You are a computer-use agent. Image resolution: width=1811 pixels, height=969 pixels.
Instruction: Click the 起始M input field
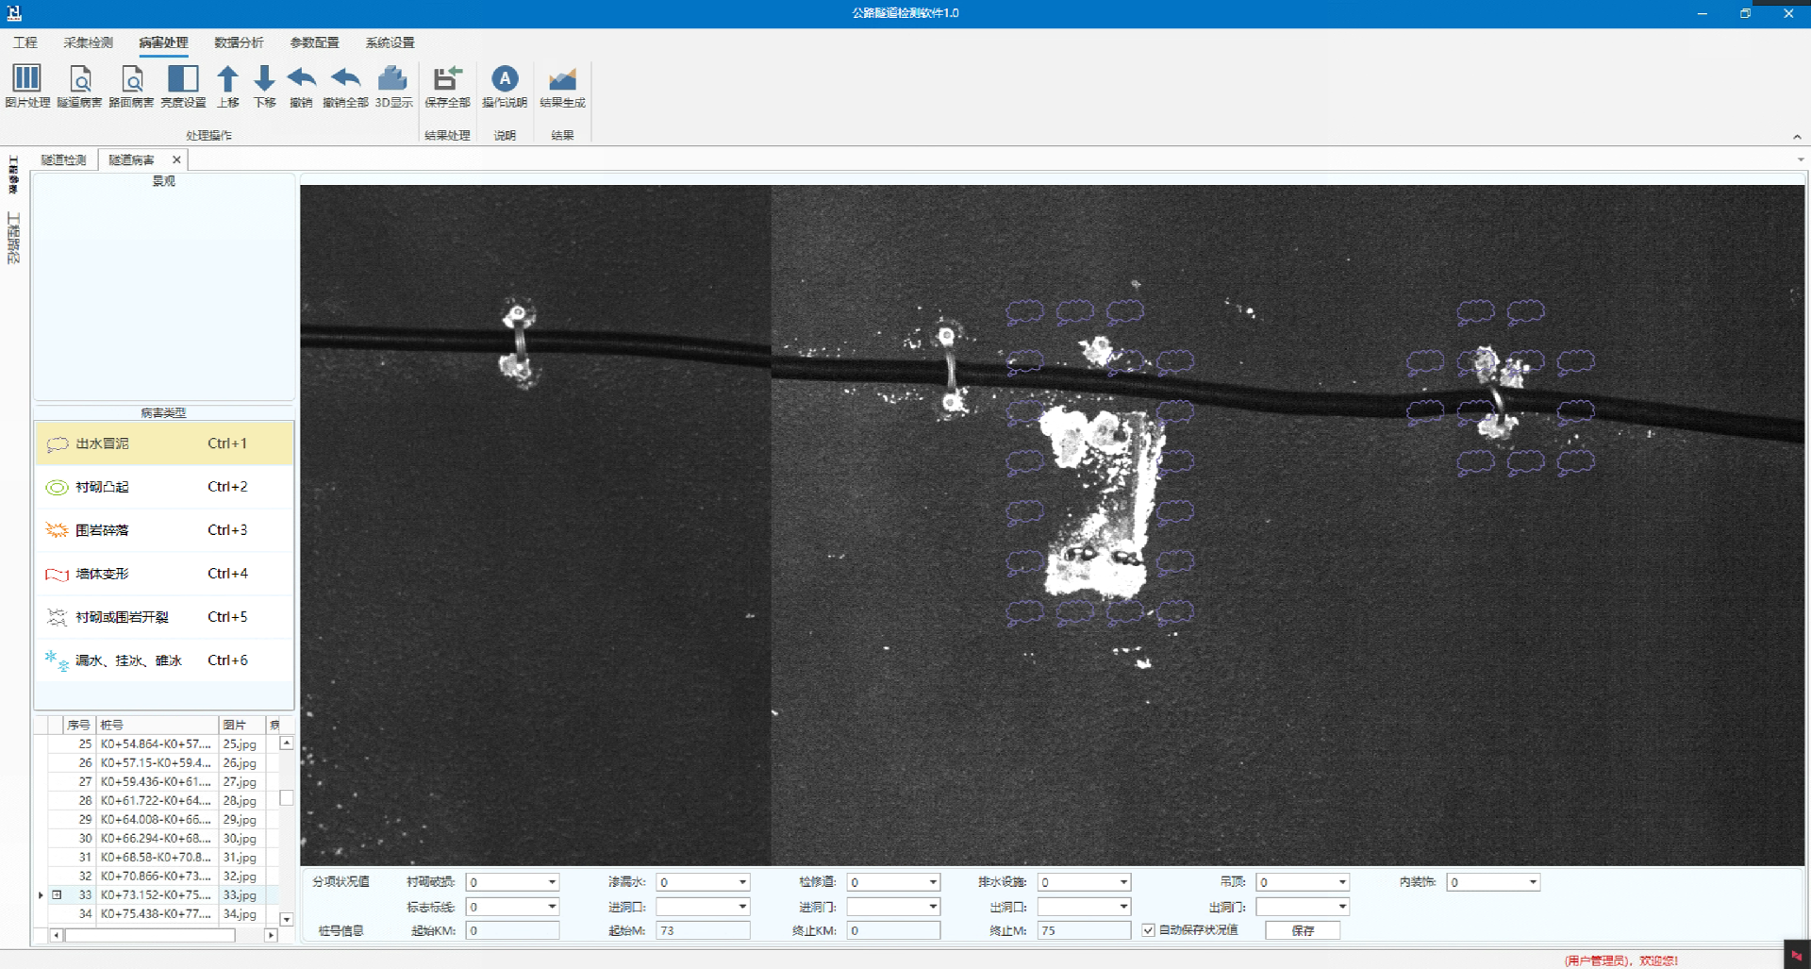coord(703,930)
